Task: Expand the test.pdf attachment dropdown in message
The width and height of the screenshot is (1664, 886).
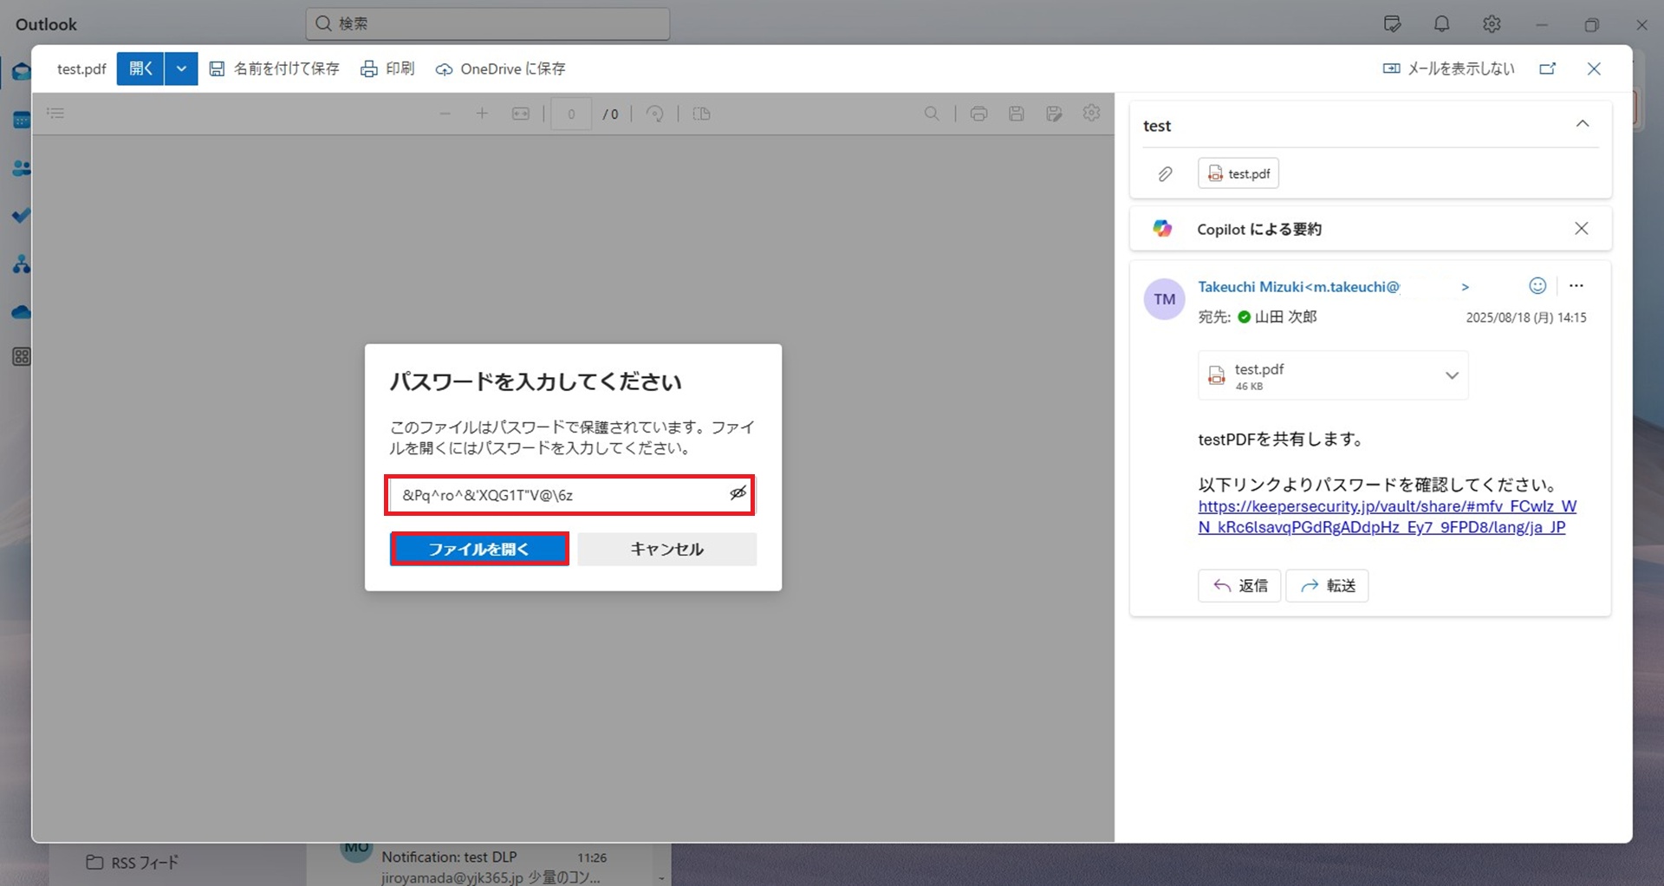Action: pyautogui.click(x=1452, y=375)
